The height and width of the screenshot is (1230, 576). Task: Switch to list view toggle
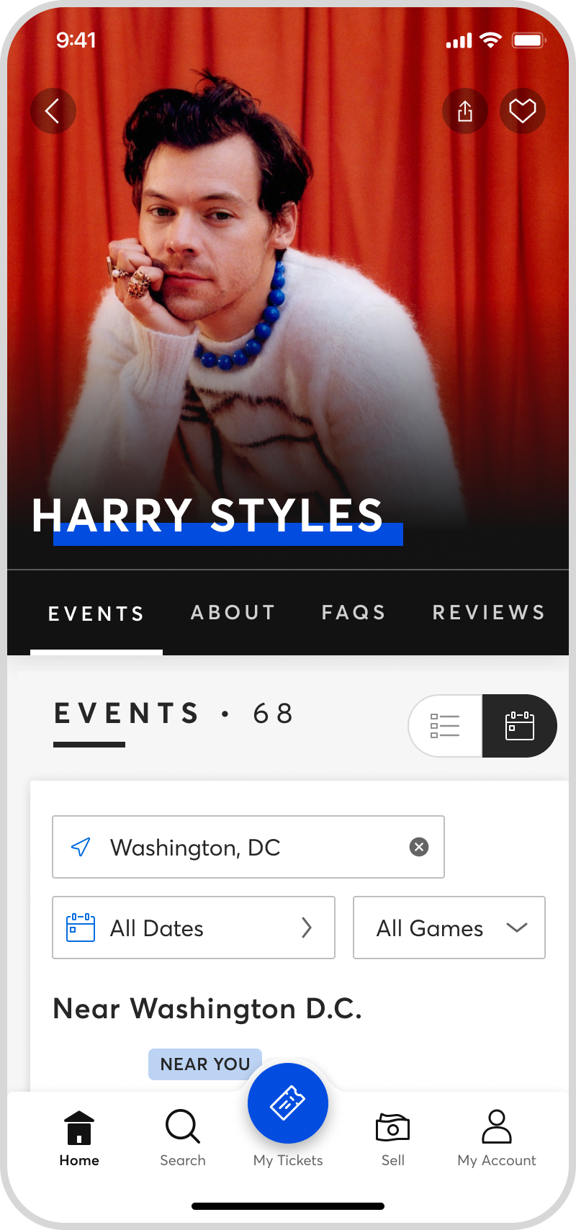click(445, 726)
